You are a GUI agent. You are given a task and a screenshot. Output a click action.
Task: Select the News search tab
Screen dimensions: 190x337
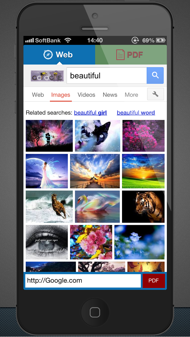point(110,95)
